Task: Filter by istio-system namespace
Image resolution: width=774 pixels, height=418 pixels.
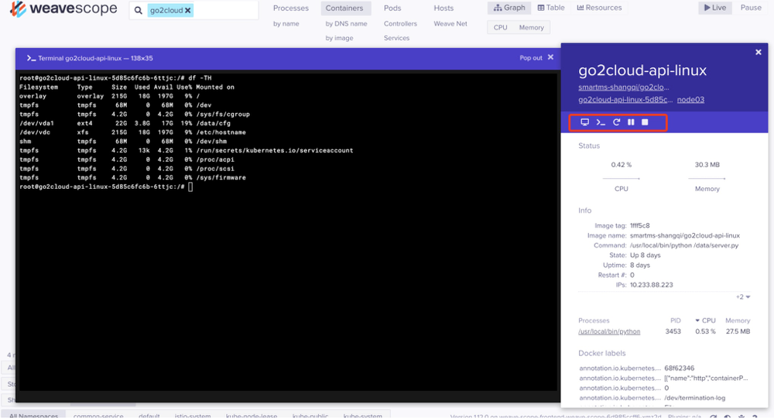Action: tap(193, 415)
